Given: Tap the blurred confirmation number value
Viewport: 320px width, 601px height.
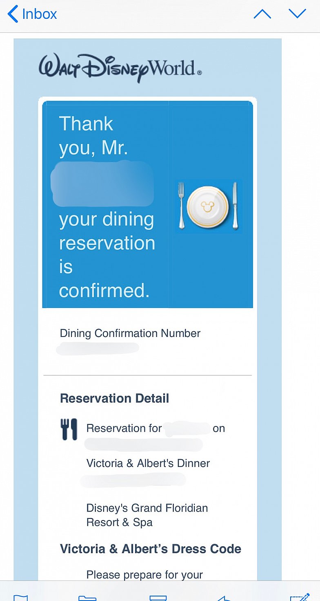Looking at the screenshot, I should tap(97, 349).
